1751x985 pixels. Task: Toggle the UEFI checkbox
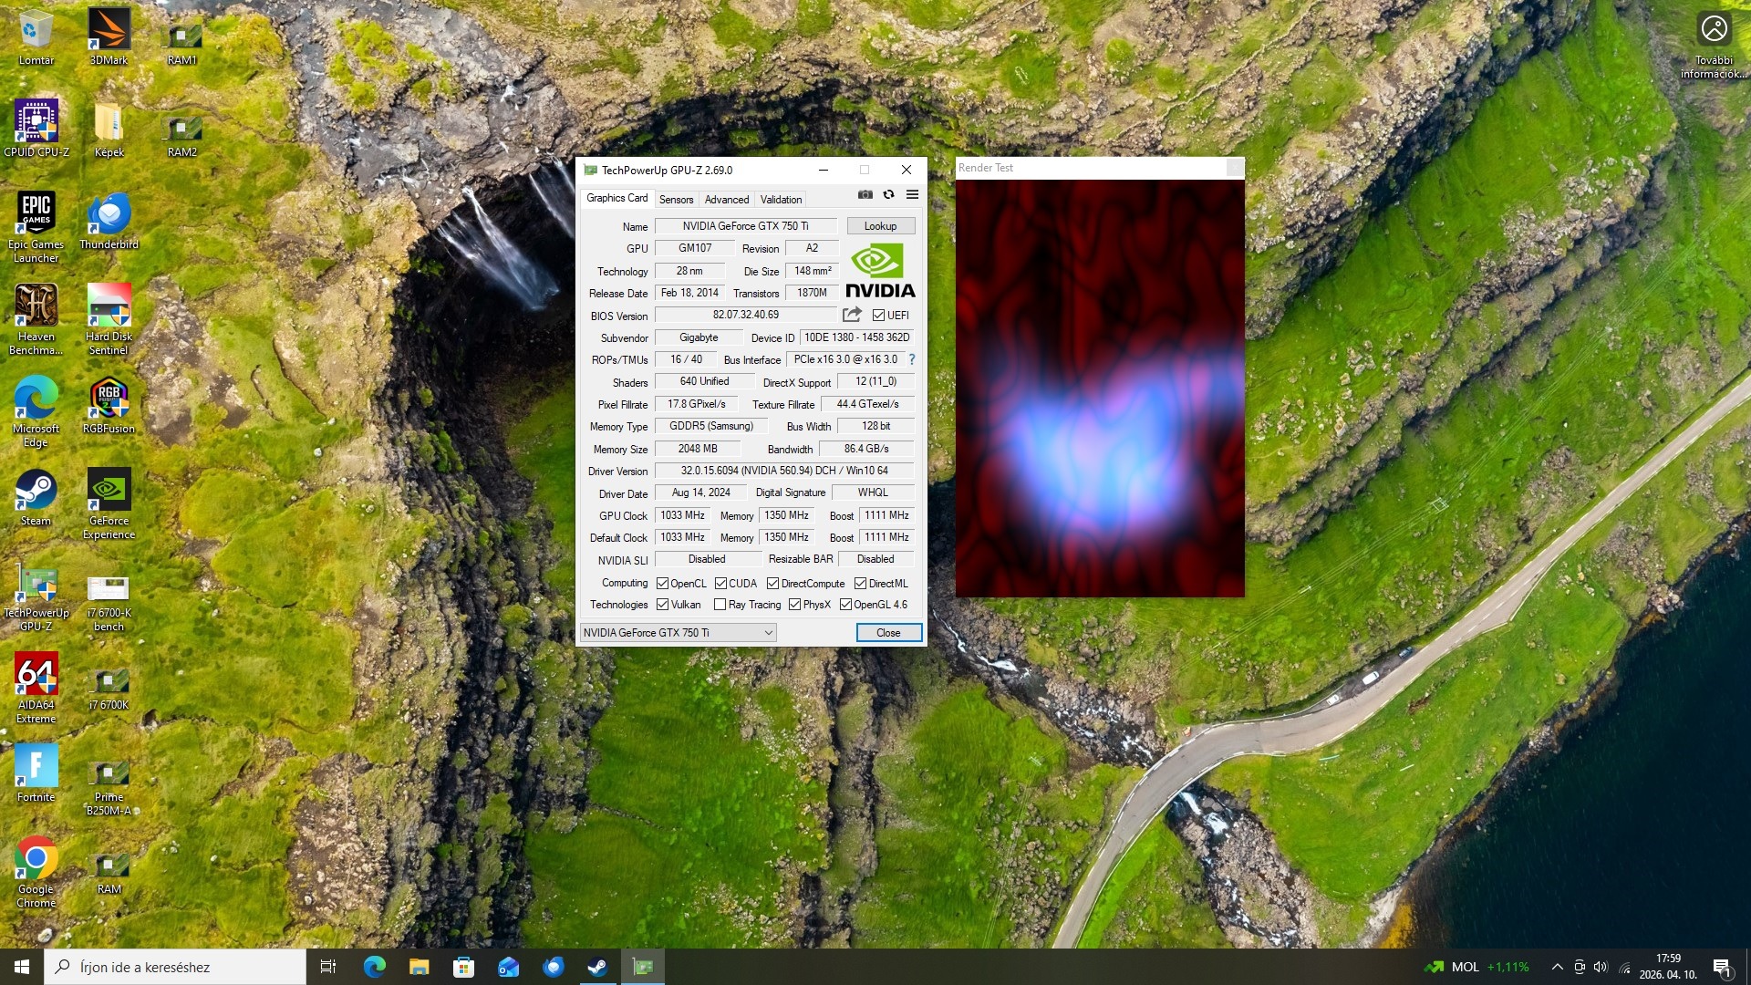pyautogui.click(x=878, y=316)
